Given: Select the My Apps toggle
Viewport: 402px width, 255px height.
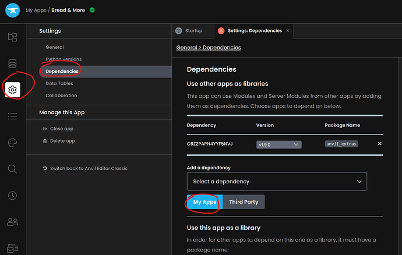Looking at the screenshot, I should click(x=205, y=202).
